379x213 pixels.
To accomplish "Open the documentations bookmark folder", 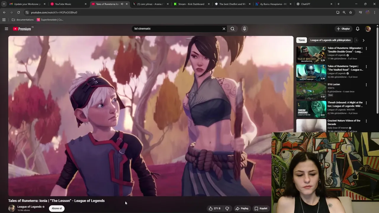I will pyautogui.click(x=23, y=20).
